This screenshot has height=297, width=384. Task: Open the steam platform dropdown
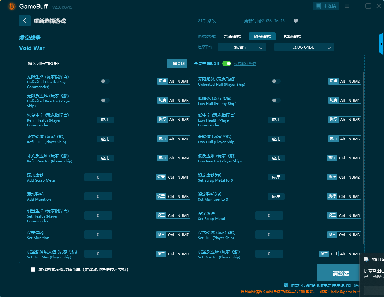pyautogui.click(x=242, y=47)
